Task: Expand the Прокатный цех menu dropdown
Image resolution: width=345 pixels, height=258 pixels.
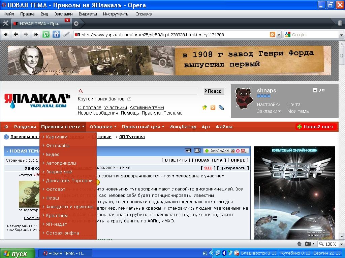Action: point(143,127)
